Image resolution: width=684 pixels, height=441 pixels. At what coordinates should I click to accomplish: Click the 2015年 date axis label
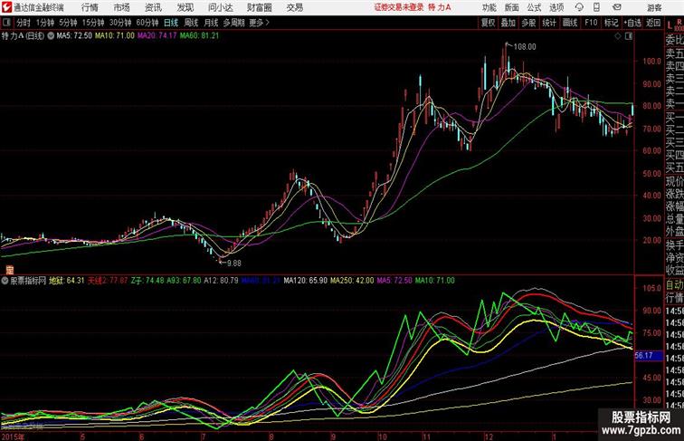pos(13,436)
